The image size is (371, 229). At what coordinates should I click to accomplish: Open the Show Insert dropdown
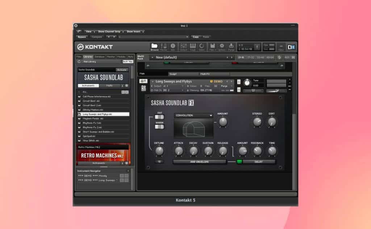coord(135,31)
